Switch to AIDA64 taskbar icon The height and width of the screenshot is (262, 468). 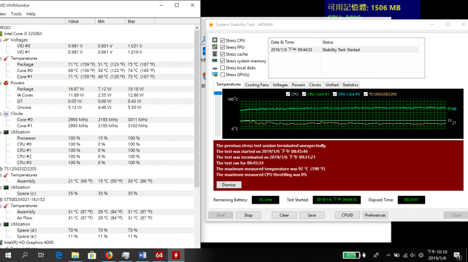pos(159,255)
